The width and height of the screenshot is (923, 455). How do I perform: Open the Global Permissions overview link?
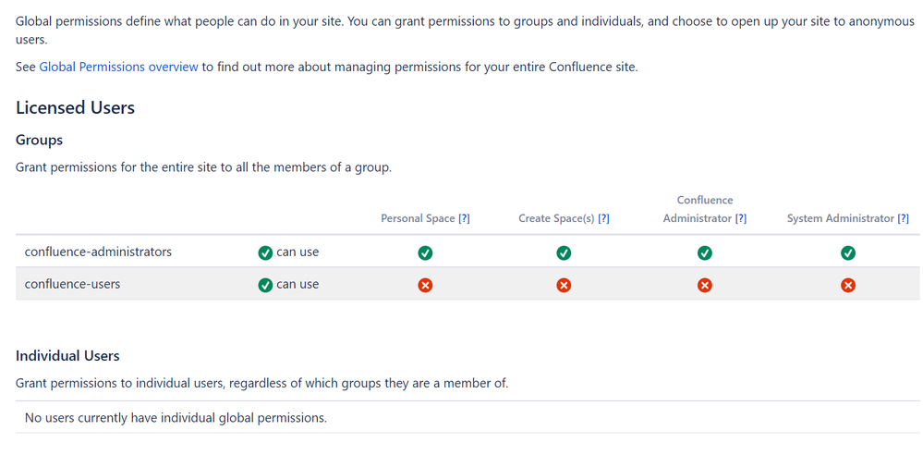coord(118,67)
